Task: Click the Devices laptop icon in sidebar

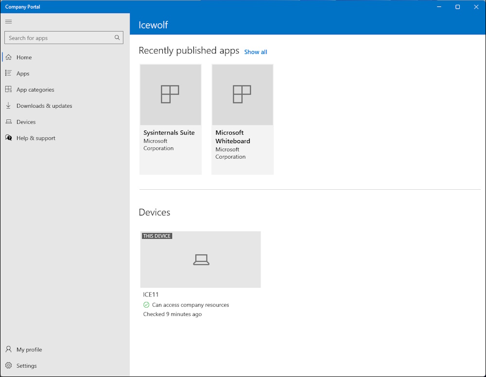Action: click(9, 122)
